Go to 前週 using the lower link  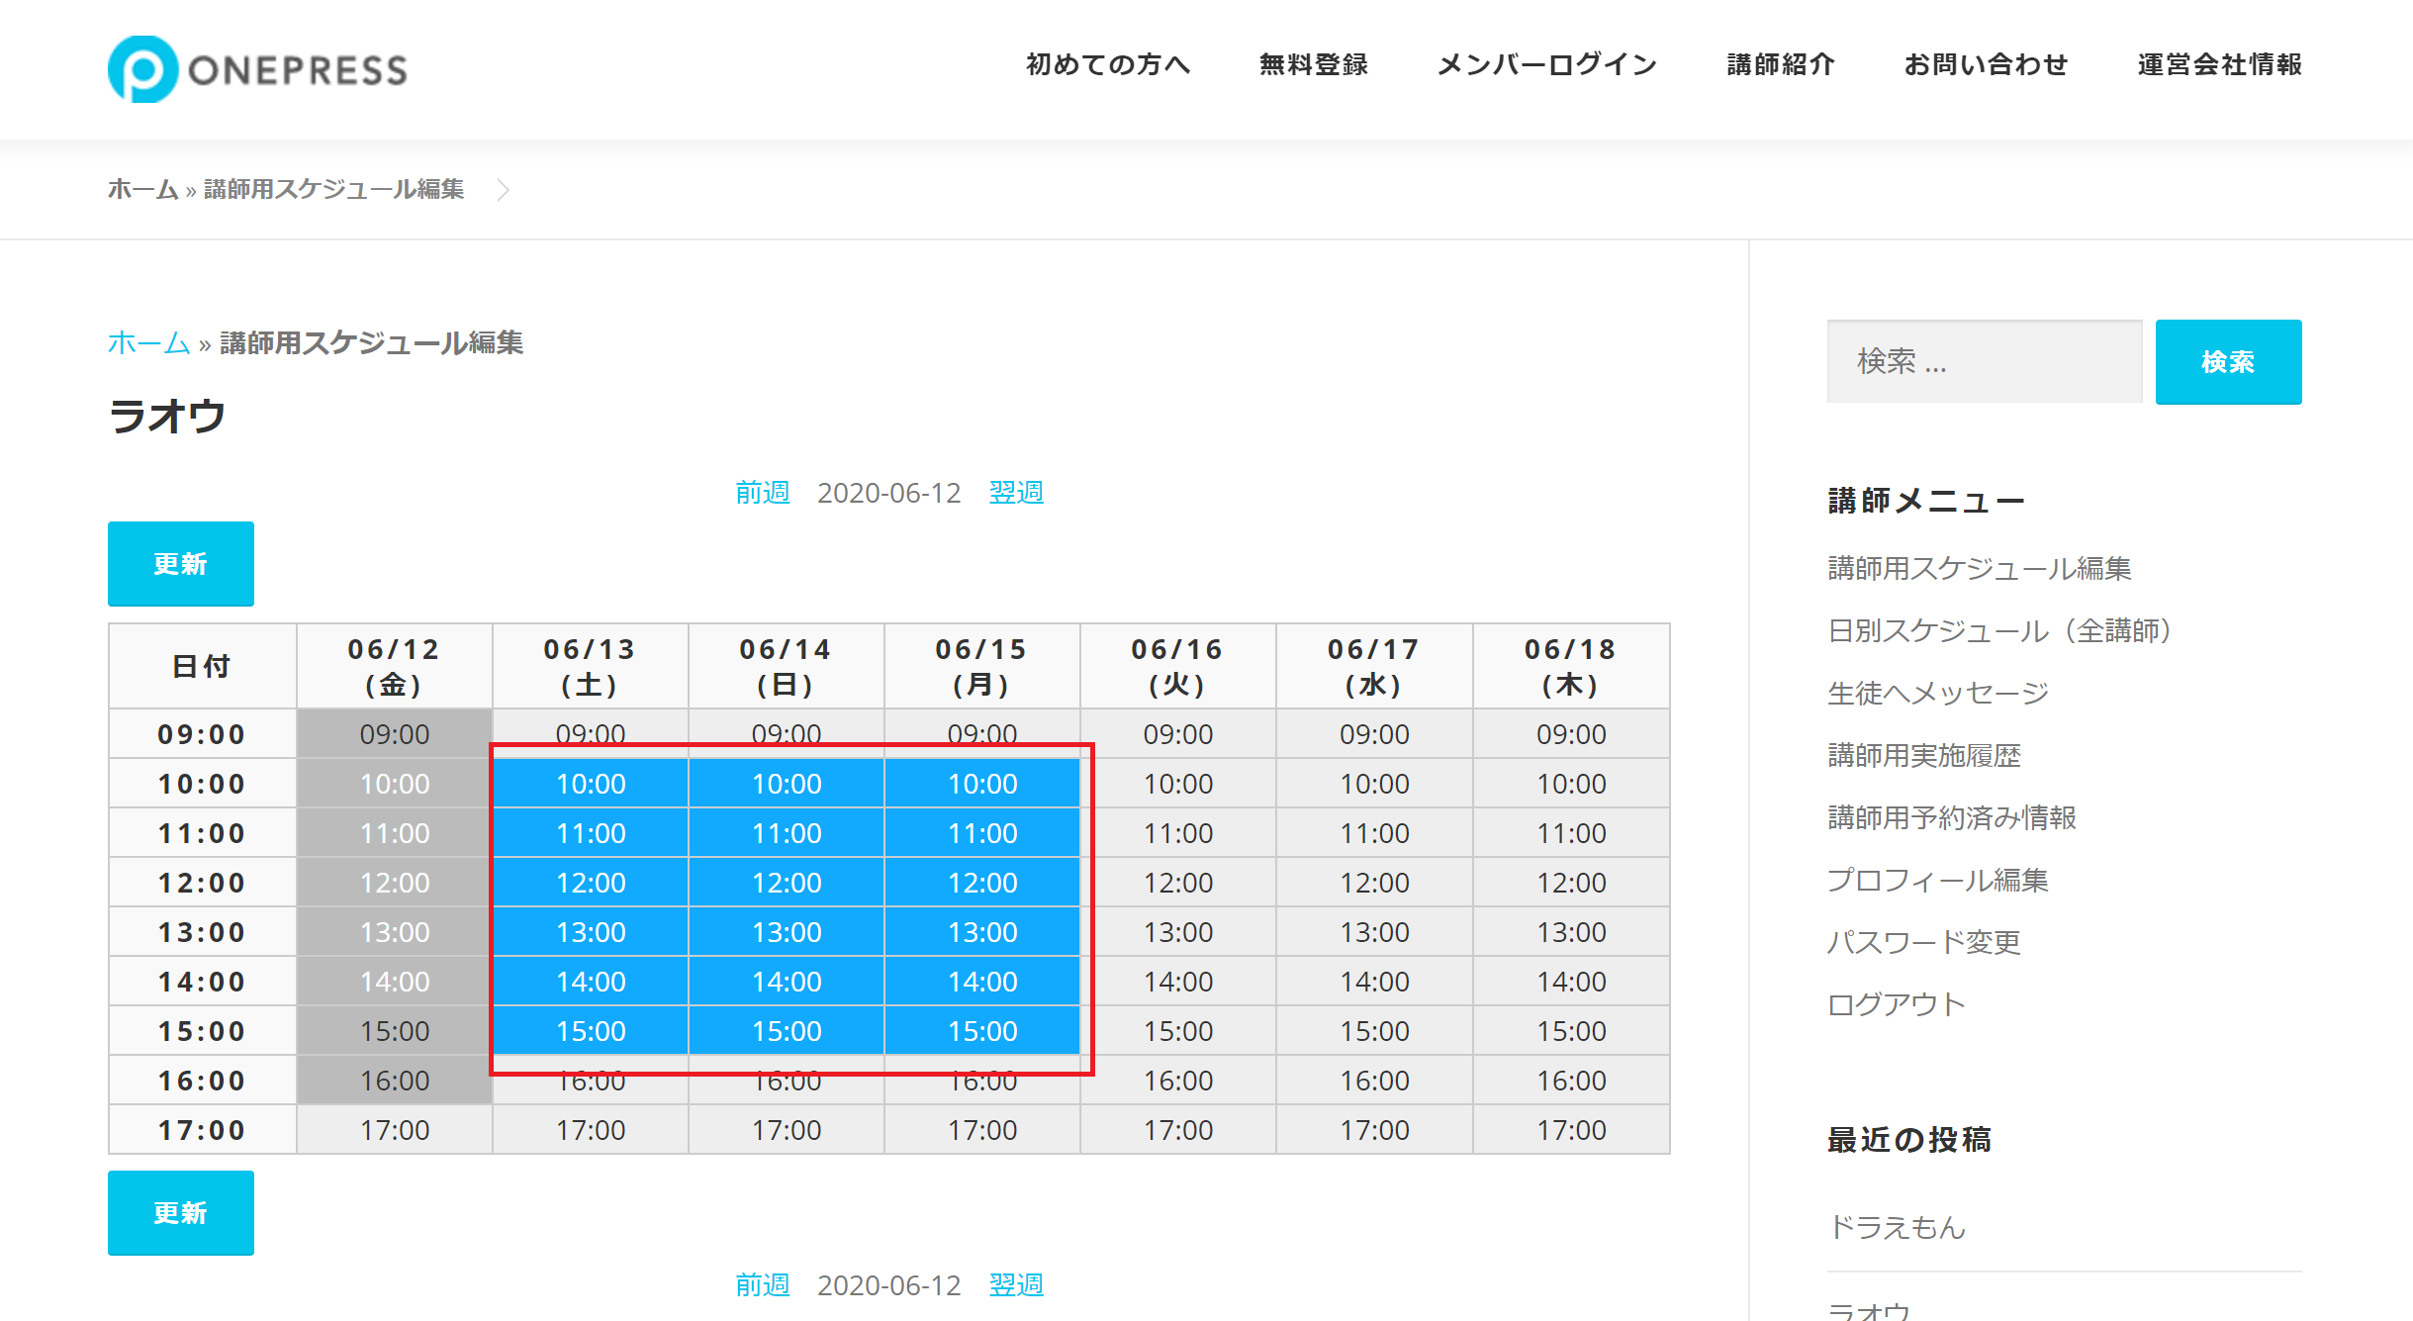(763, 1284)
